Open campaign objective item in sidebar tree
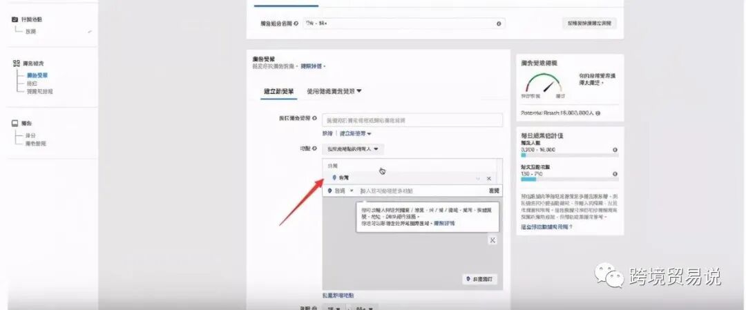Image resolution: width=746 pixels, height=310 pixels. tap(30, 31)
